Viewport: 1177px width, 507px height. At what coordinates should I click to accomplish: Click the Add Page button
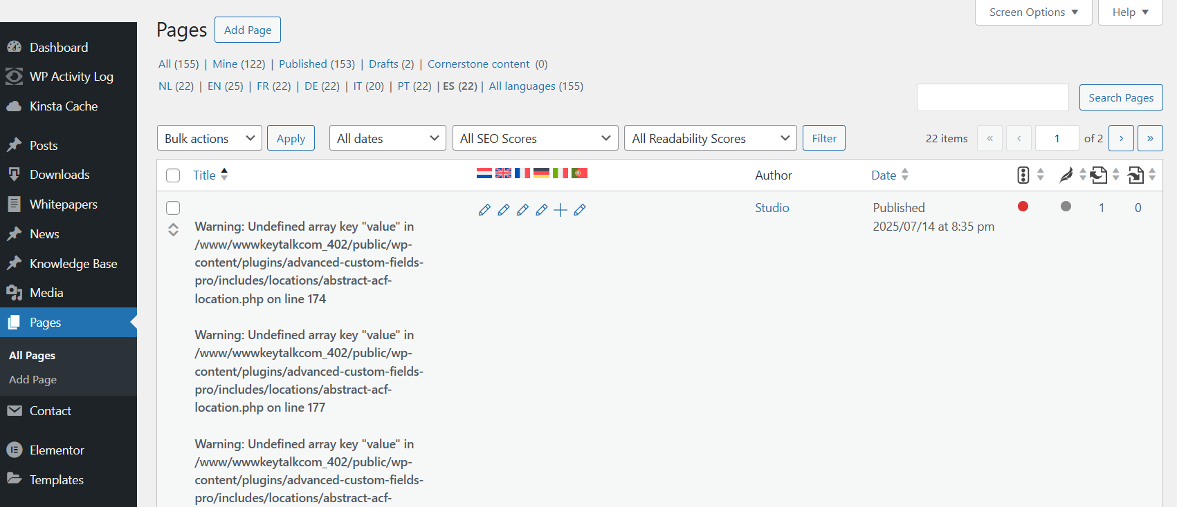248,30
